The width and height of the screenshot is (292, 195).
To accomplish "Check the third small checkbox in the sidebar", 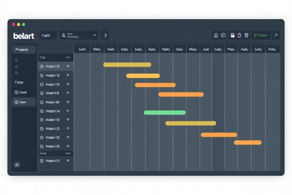I will tap(16, 73).
